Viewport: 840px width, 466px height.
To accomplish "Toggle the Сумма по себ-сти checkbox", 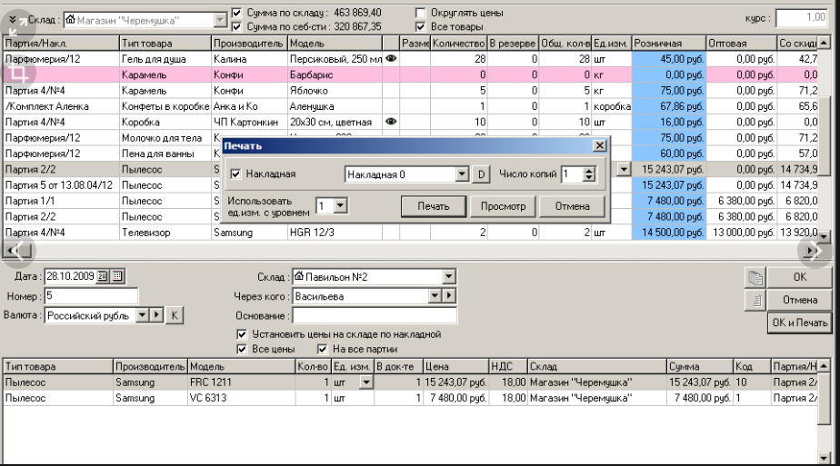I will pyautogui.click(x=236, y=26).
